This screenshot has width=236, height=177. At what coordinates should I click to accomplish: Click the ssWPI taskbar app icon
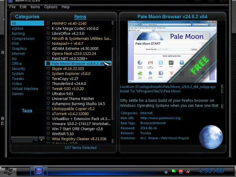(39, 171)
